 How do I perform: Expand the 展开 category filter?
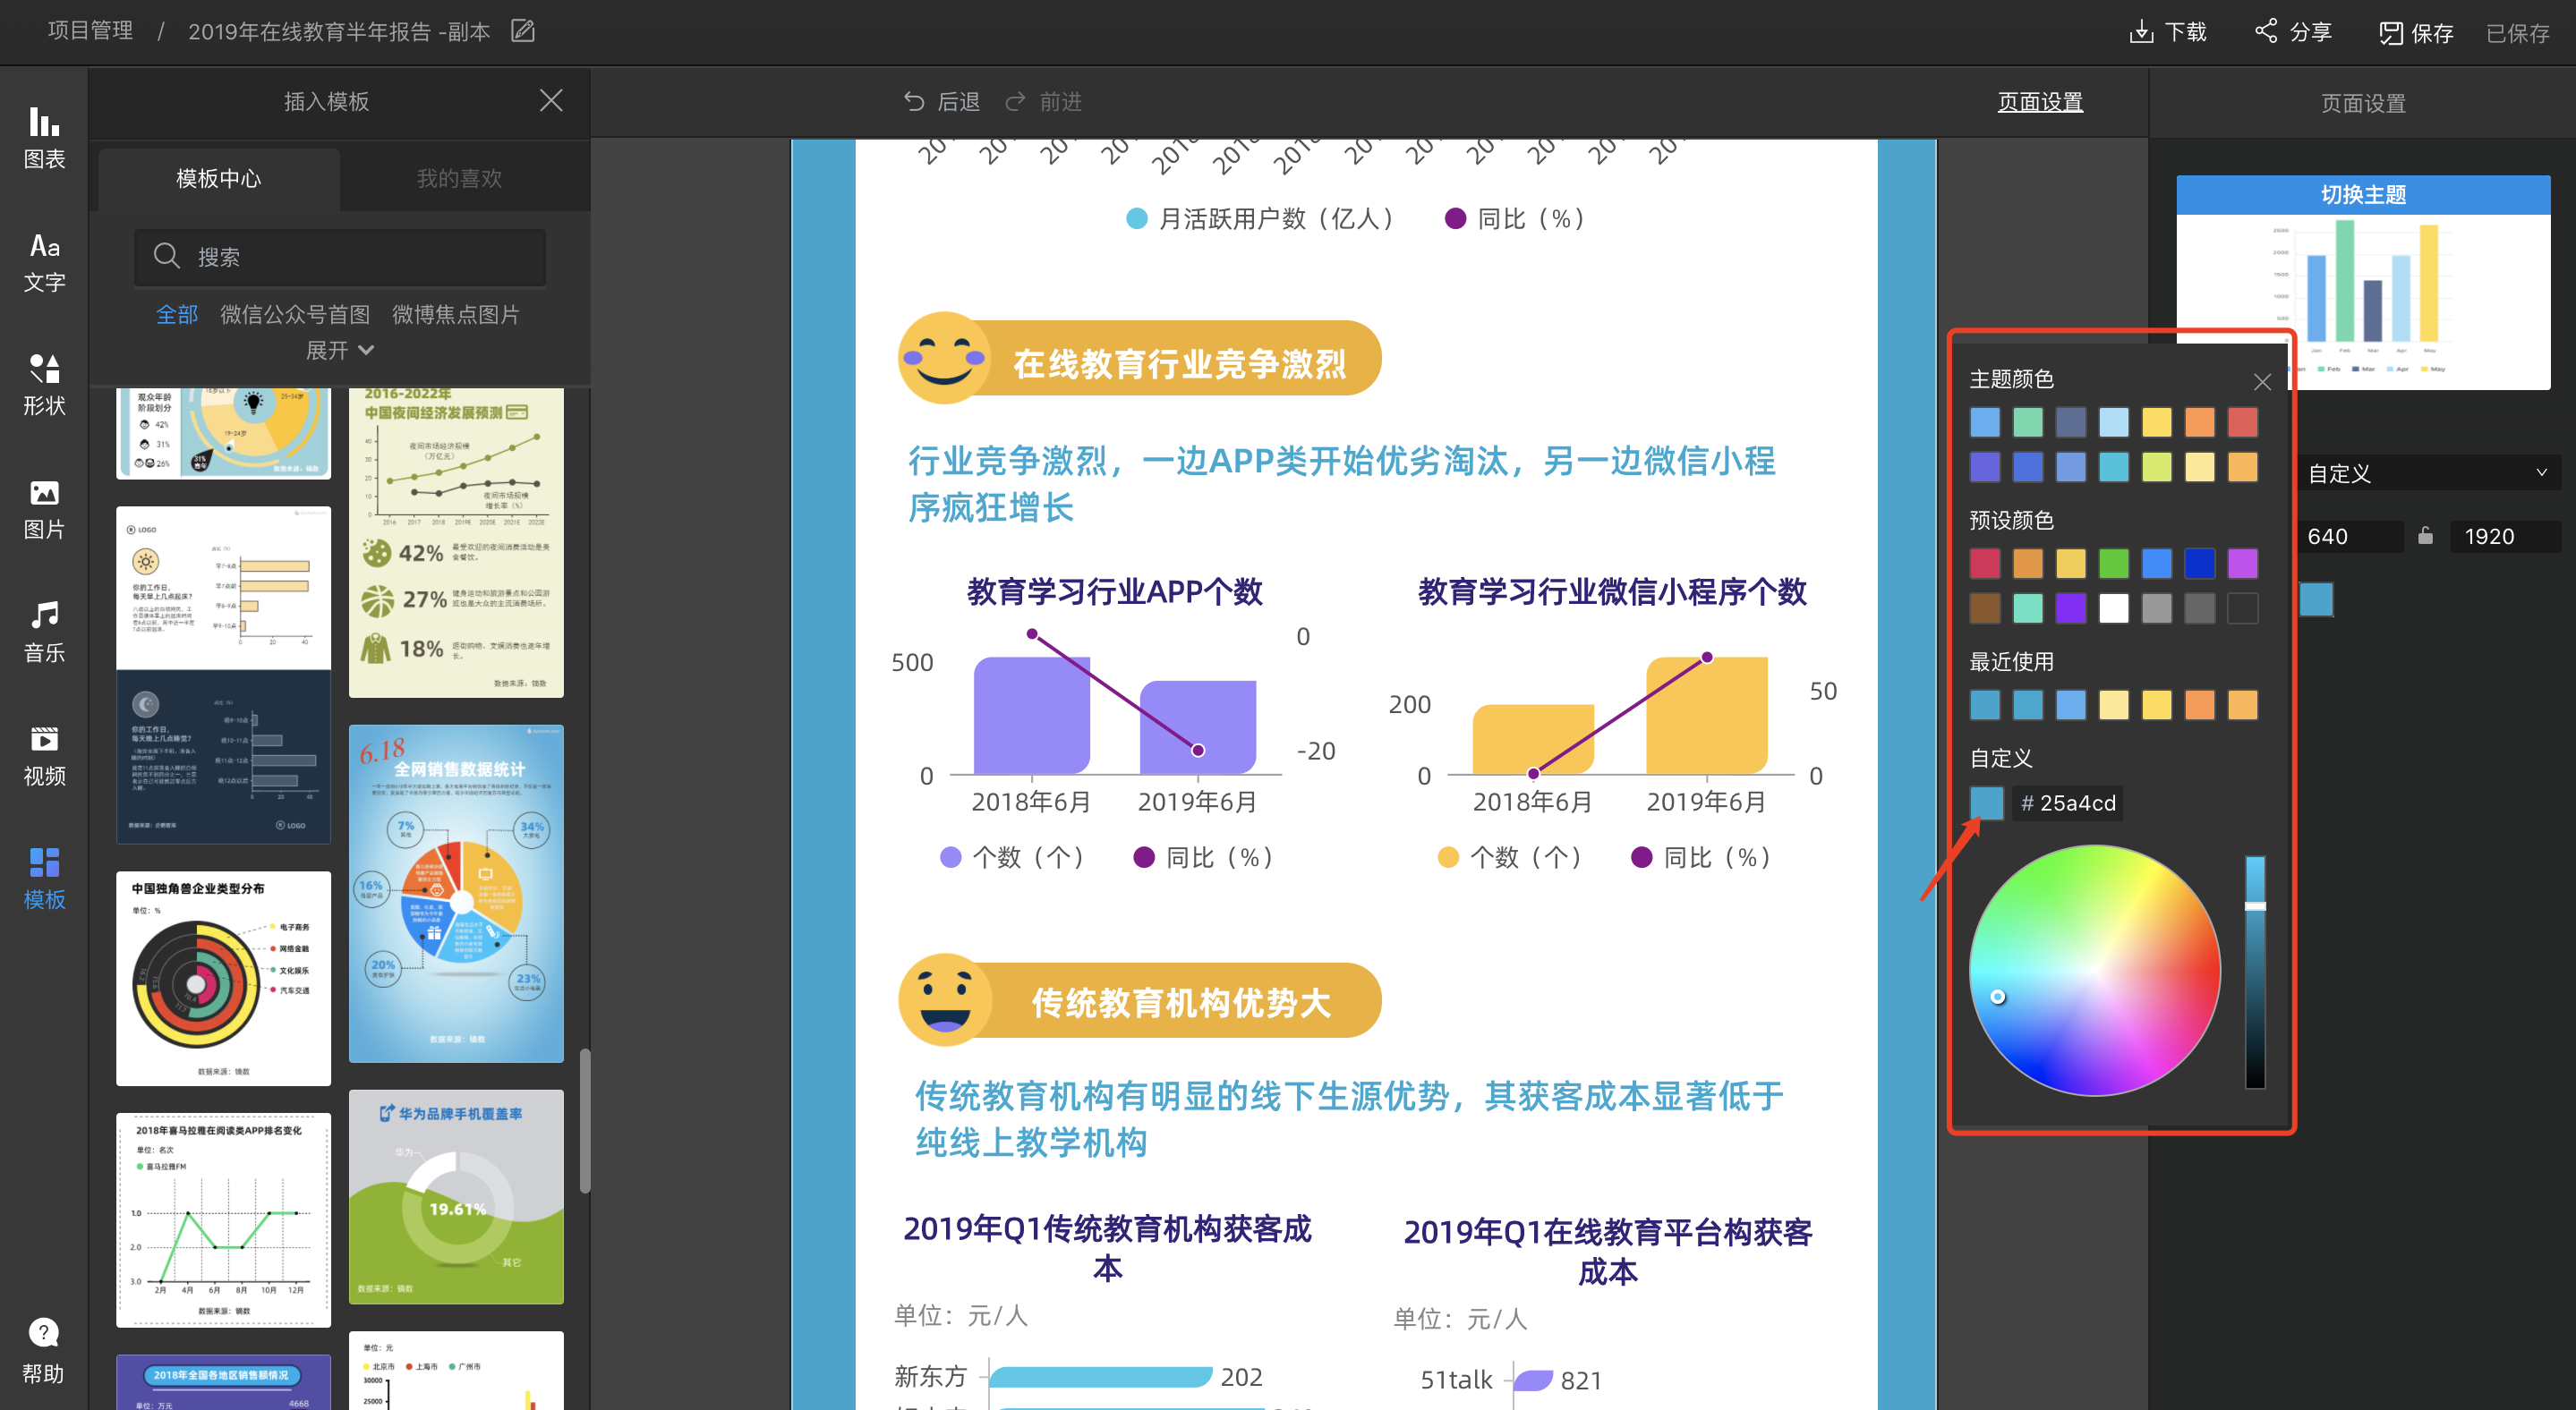pyautogui.click(x=340, y=350)
